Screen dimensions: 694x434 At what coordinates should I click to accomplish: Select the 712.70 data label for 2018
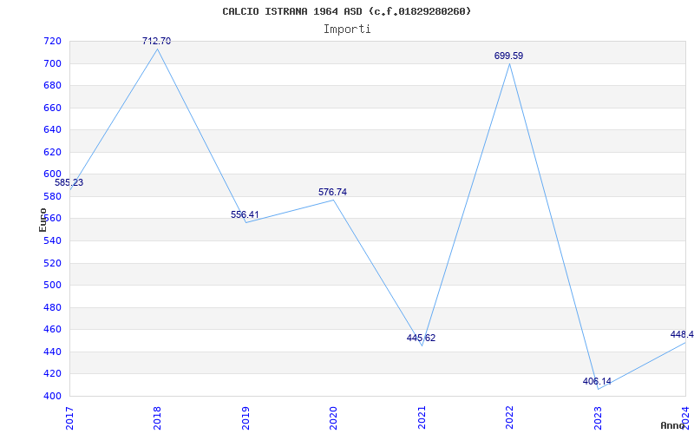point(157,41)
